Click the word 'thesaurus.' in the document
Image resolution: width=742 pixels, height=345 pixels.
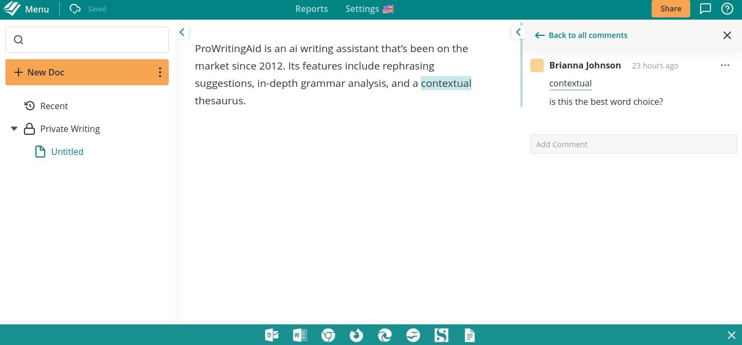[x=220, y=101]
